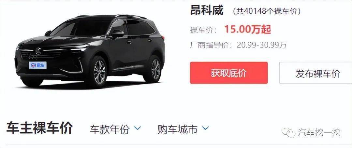Expand the 购车城市 dropdown arrow

pyautogui.click(x=205, y=128)
